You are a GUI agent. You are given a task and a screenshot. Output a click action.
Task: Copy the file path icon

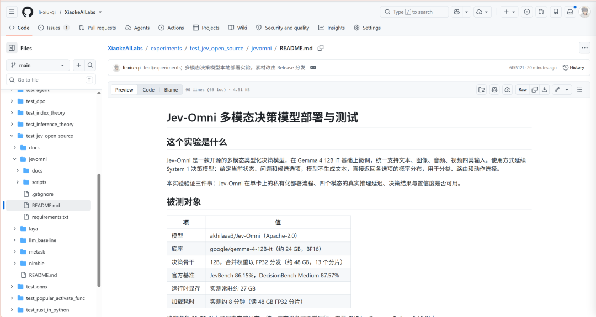coord(321,48)
